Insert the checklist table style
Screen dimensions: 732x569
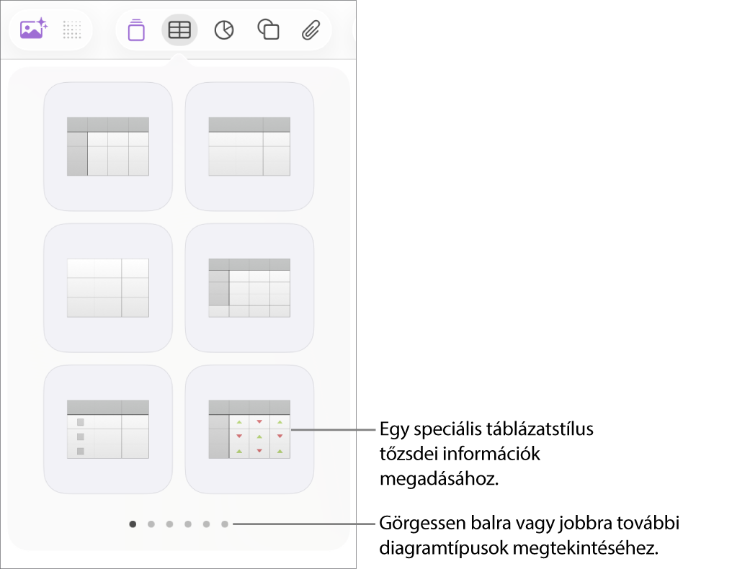pos(108,429)
